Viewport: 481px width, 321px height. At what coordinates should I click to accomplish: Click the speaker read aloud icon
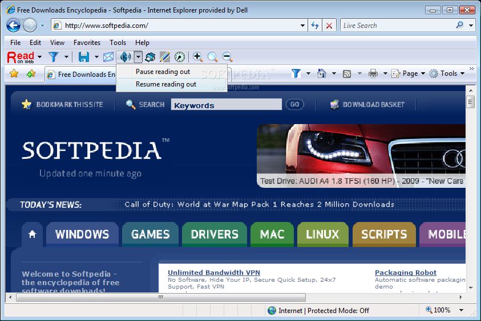point(125,57)
